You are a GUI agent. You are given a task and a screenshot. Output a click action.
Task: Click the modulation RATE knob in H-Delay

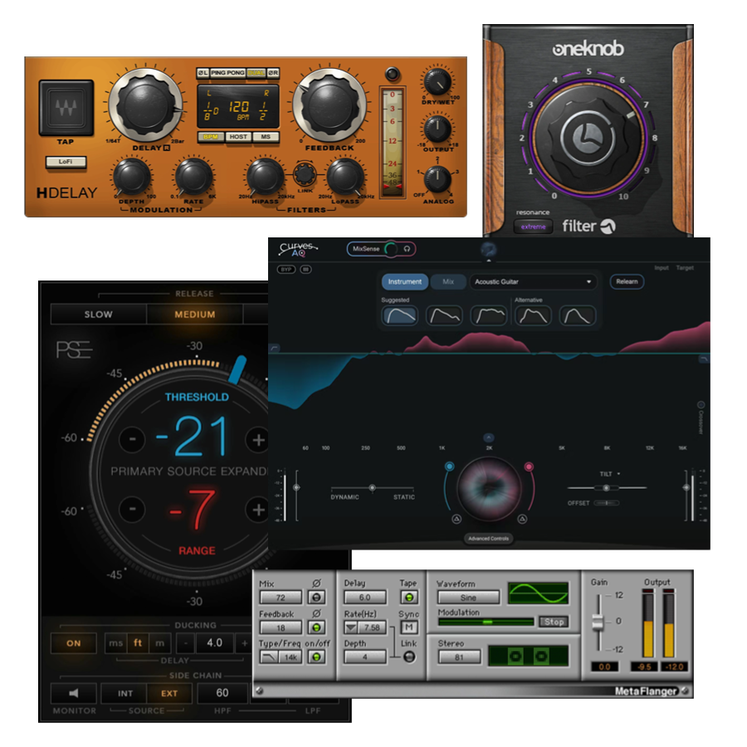pos(193,178)
